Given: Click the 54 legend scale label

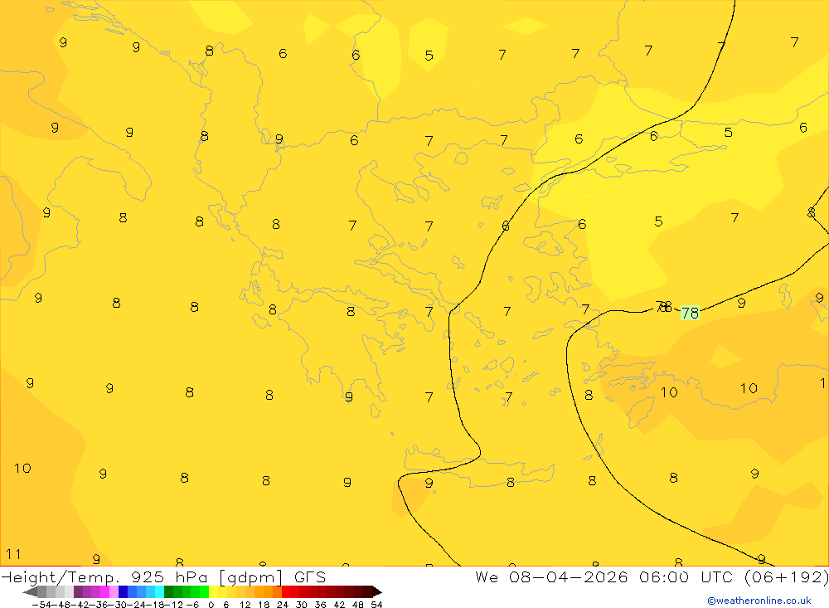Looking at the screenshot, I should click(x=376, y=605).
